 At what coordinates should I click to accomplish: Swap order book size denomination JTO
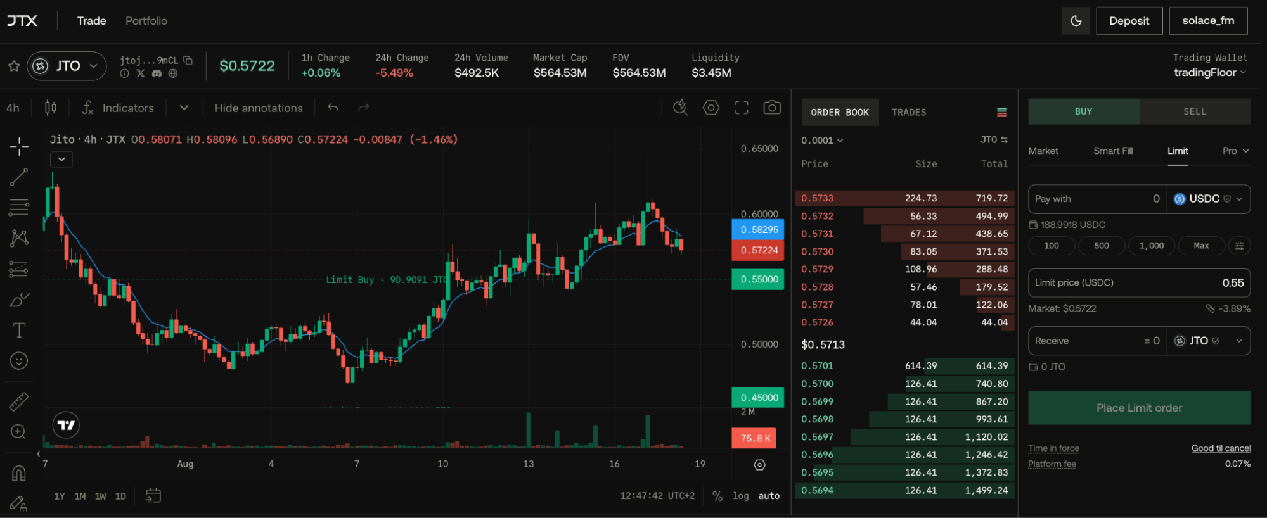click(x=994, y=140)
